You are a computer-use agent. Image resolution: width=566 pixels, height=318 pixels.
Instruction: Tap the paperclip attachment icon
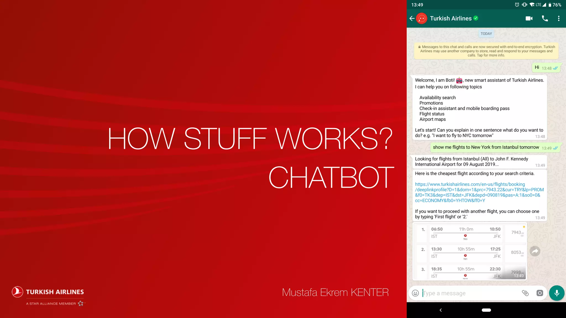(x=525, y=293)
